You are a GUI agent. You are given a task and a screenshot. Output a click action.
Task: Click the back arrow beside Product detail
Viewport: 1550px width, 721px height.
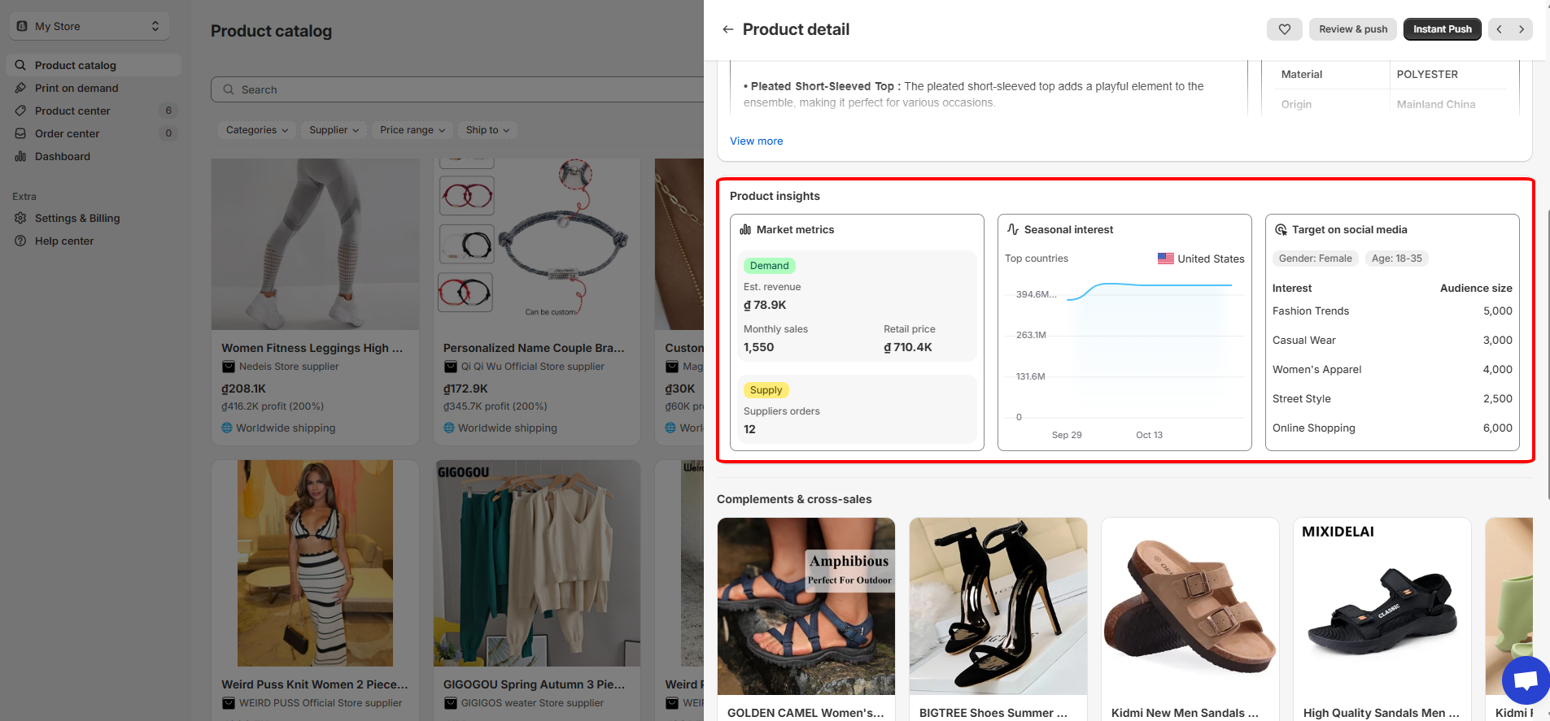[x=727, y=29]
